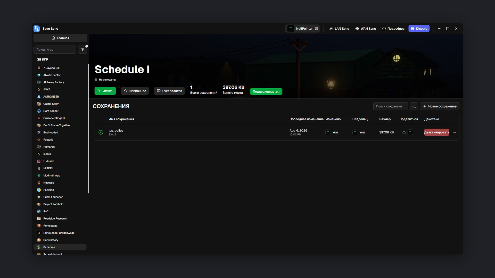Click ASTRONEER game icon
The width and height of the screenshot is (495, 278).
39,97
